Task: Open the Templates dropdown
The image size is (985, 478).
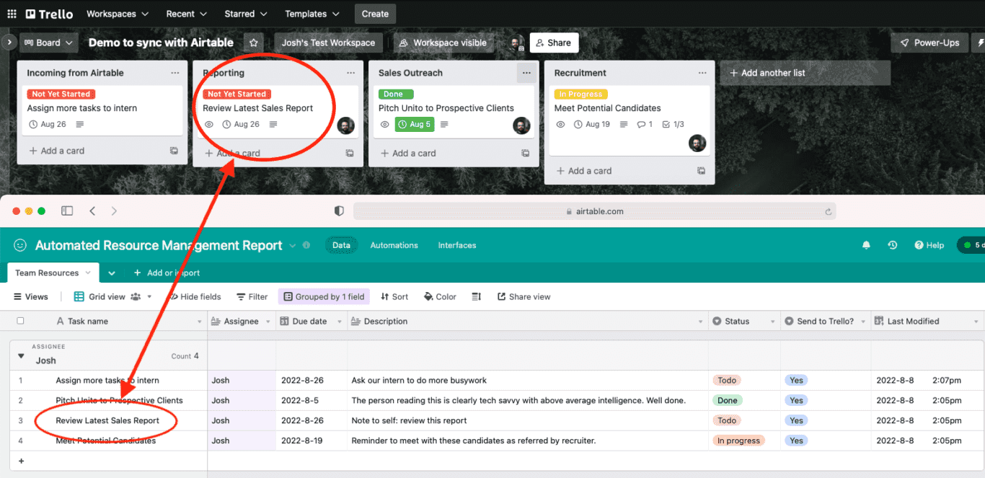Action: click(x=312, y=14)
